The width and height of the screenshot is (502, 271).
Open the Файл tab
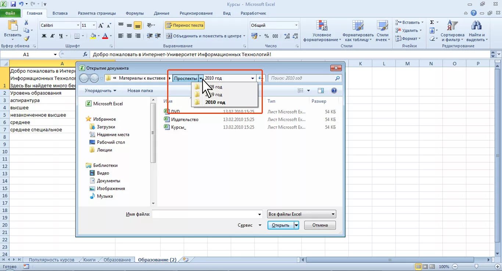(x=10, y=13)
